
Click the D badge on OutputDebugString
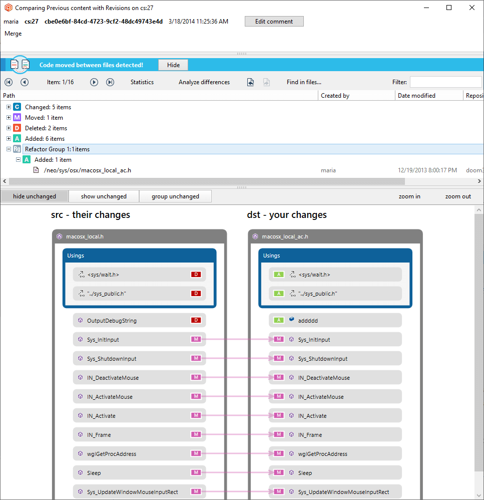(x=196, y=320)
